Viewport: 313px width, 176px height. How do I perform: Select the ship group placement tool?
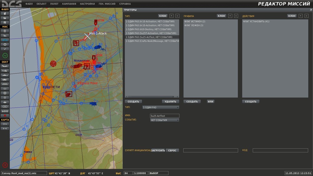tap(5, 75)
